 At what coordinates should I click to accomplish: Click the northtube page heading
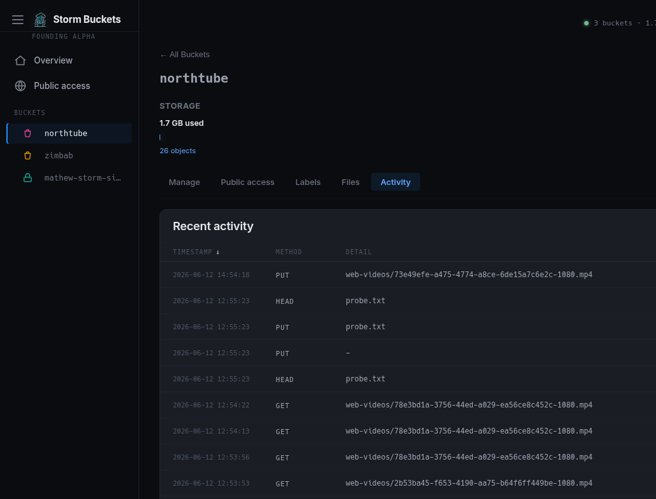click(x=194, y=78)
